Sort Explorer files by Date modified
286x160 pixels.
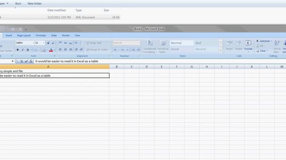[x=57, y=10]
